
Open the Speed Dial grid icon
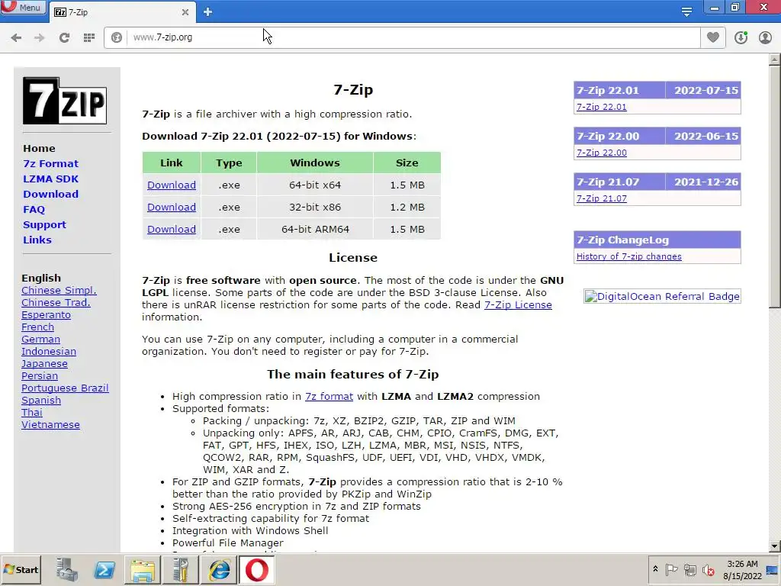[x=89, y=37]
